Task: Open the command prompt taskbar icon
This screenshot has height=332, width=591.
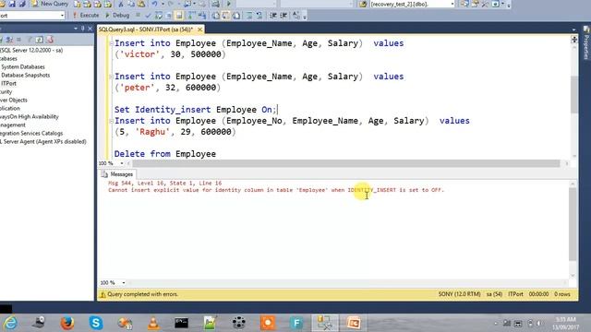Action: [181, 323]
